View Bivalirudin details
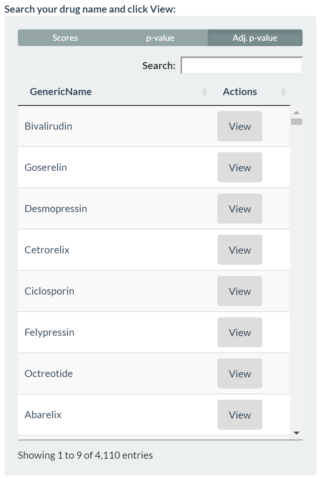320x478 pixels. [x=240, y=126]
